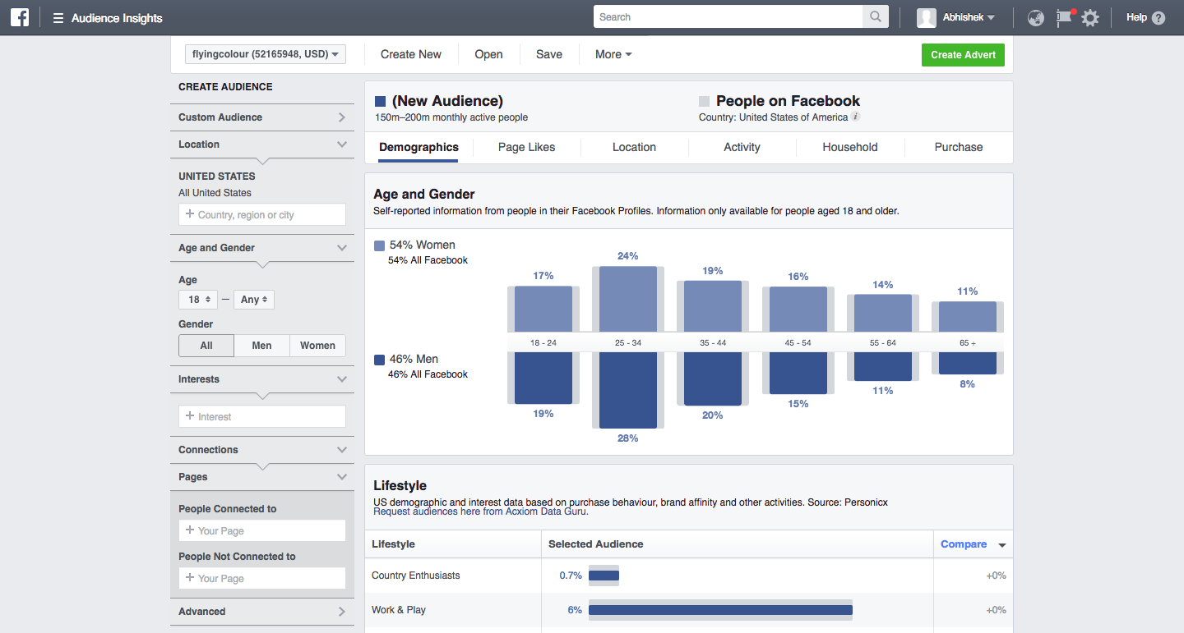The image size is (1184, 633).
Task: Open the Acxiom Data Guru request link
Action: pyautogui.click(x=480, y=511)
